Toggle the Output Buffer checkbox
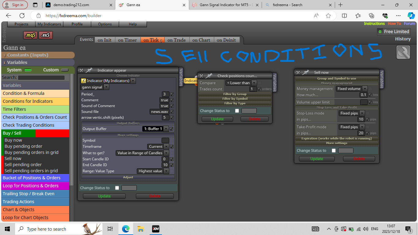 click(171, 129)
